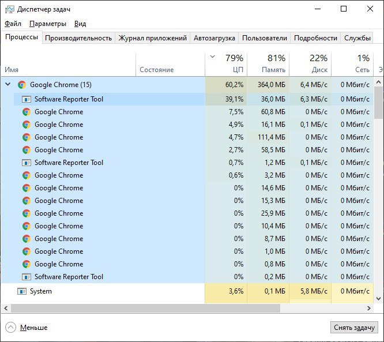Click the scroll up arrow
This screenshot has height=342, width=384.
click(378, 82)
